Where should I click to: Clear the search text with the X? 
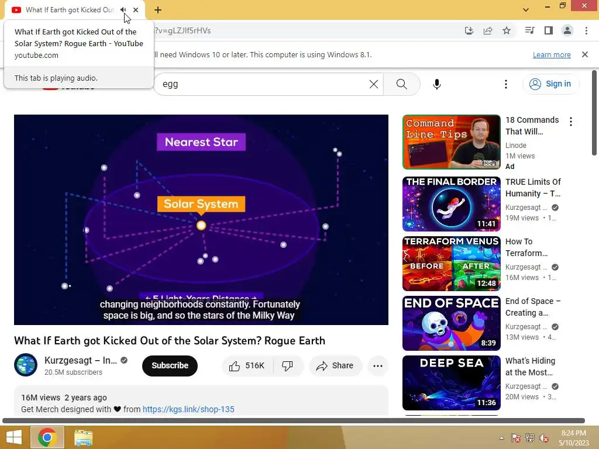[x=374, y=84]
